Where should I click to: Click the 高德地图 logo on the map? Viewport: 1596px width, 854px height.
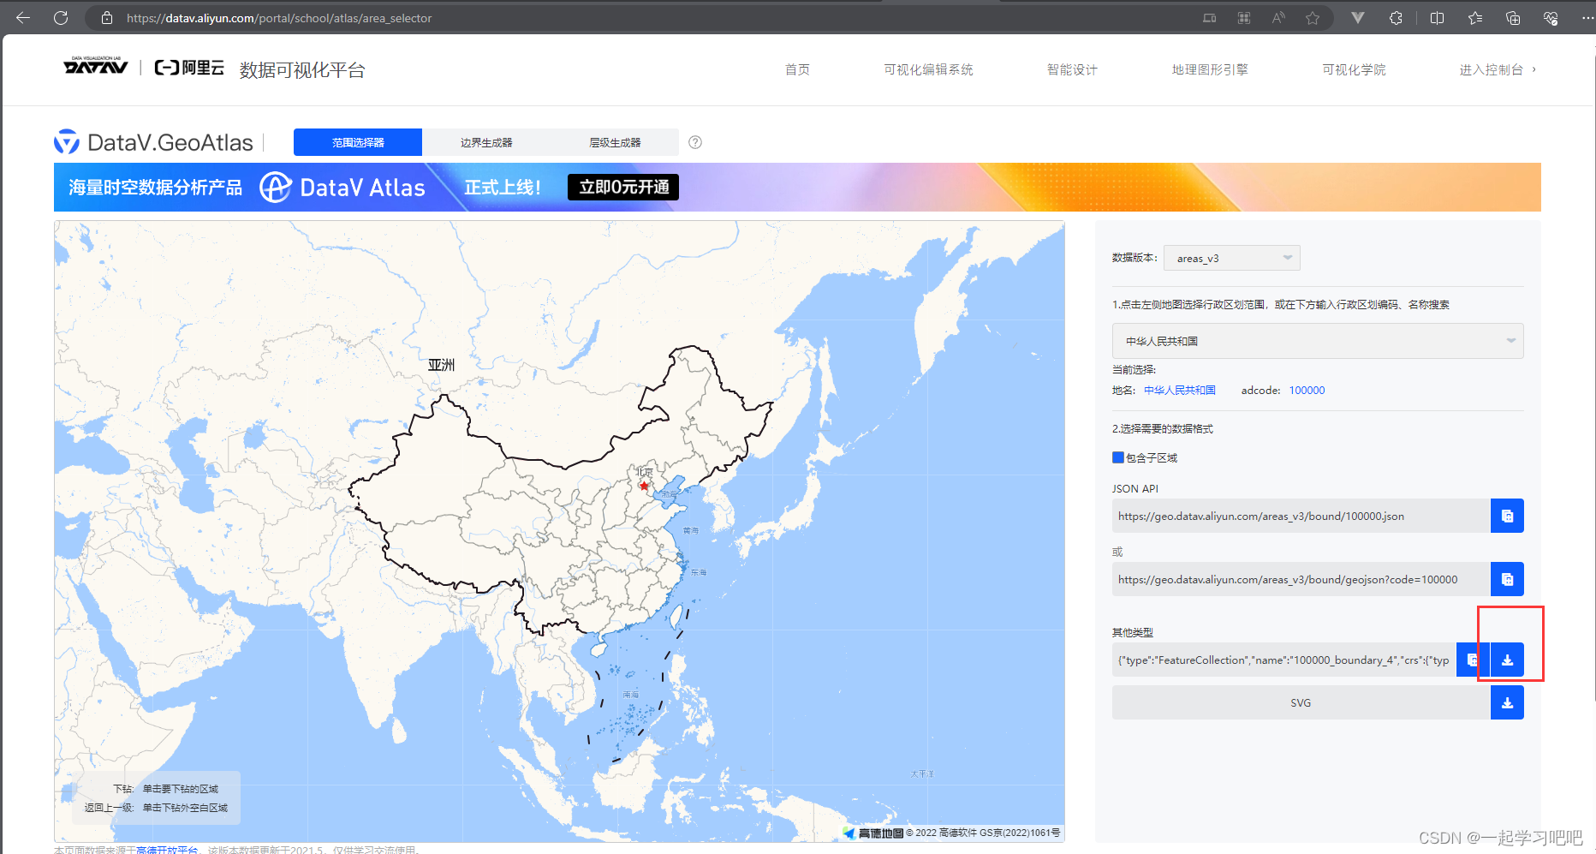(873, 832)
